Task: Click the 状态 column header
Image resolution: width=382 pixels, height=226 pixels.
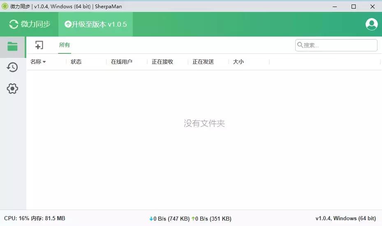Action: click(x=76, y=62)
